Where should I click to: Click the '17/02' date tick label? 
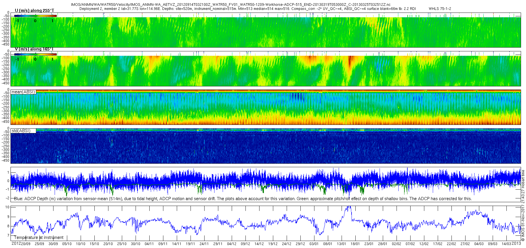(x=438, y=244)
